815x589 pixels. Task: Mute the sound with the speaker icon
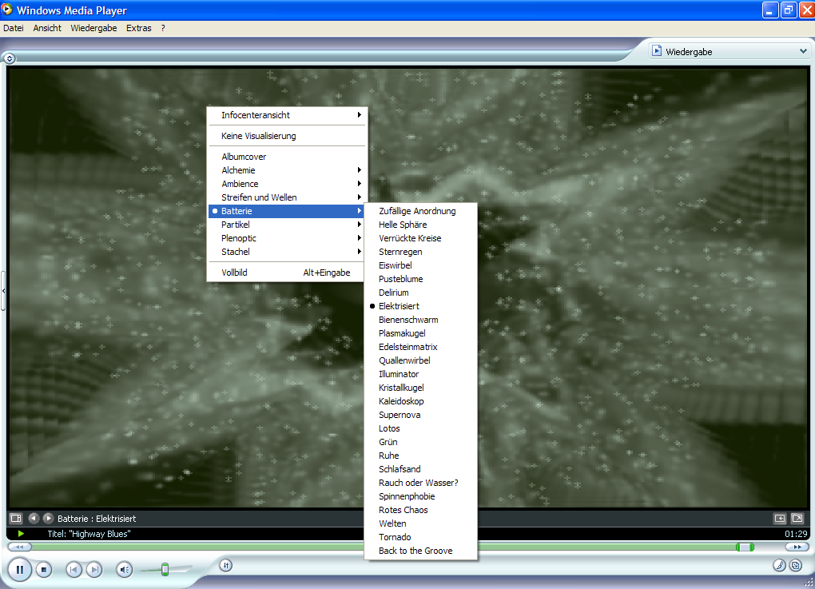coord(124,570)
